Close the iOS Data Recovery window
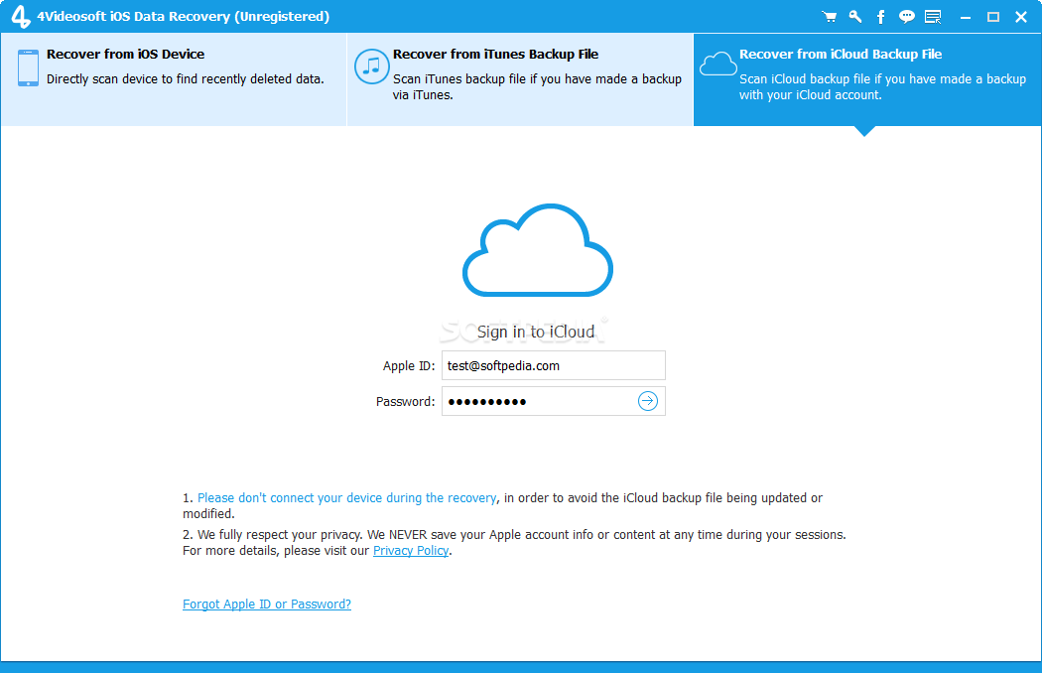Image resolution: width=1042 pixels, height=673 pixels. [x=1021, y=17]
